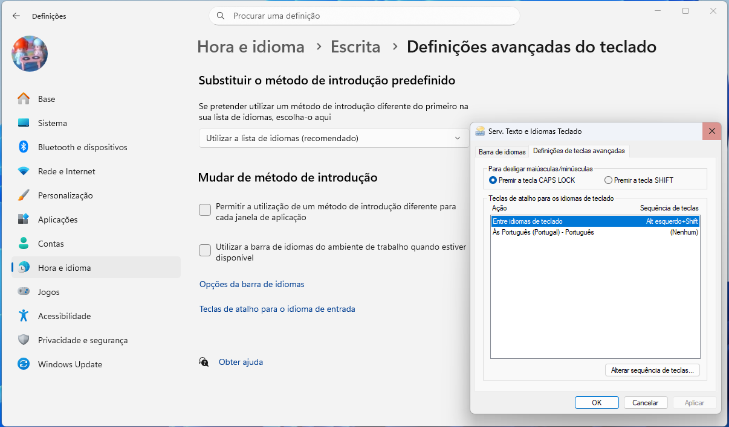Open Privacidade e segurança settings
This screenshot has height=427, width=729.
(x=82, y=340)
